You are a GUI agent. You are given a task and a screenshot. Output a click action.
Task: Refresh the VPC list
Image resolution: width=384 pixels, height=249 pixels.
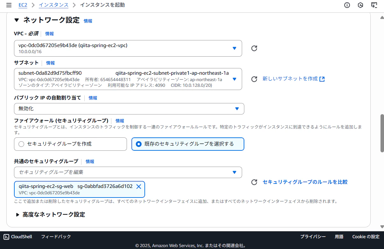[x=254, y=48]
